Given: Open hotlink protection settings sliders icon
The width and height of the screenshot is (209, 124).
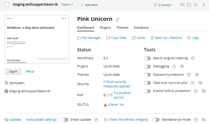Looking at the screenshot, I should 203,91.
